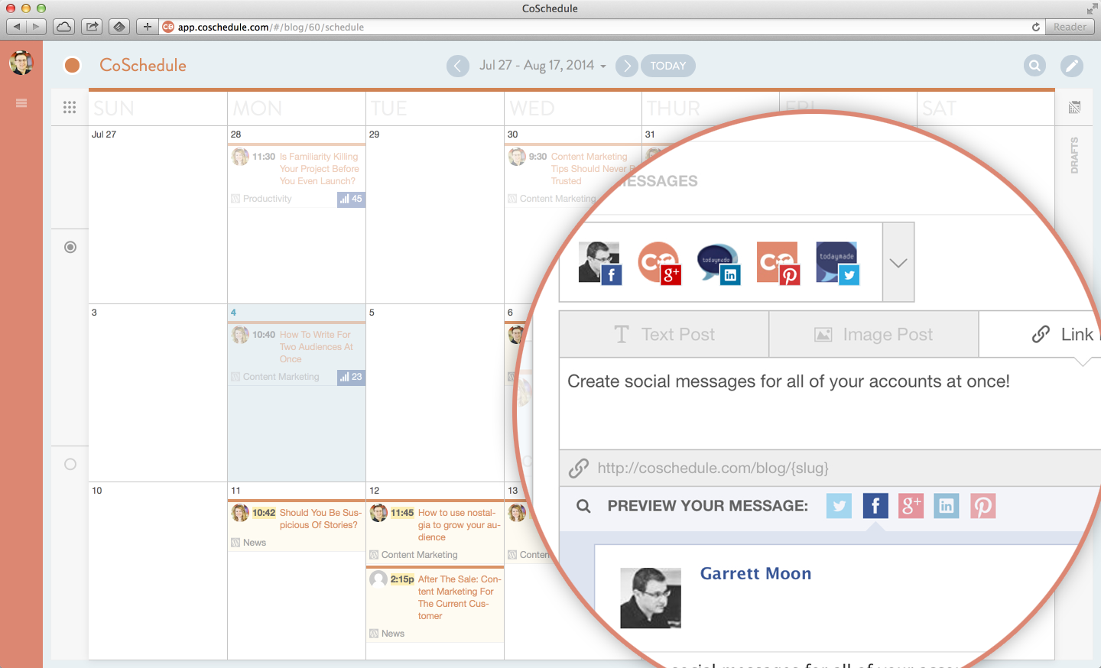This screenshot has height=668, width=1101.
Task: Open the stats badge showing 45
Action: pos(351,199)
